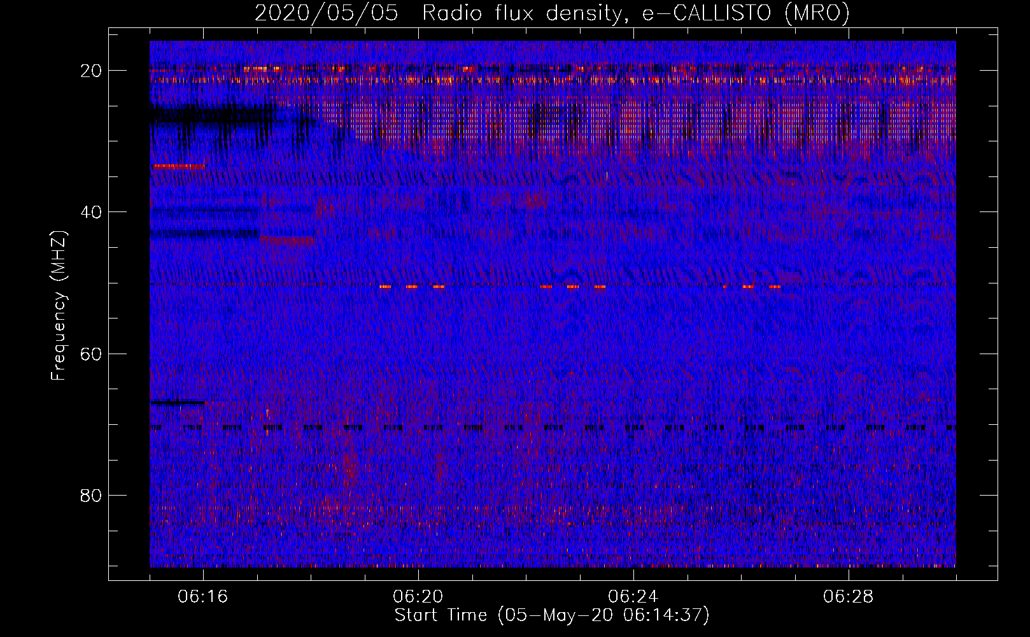The image size is (1030, 637).
Task: Click the 'Frequency (MHZ)' axis label
Action: tap(59, 306)
